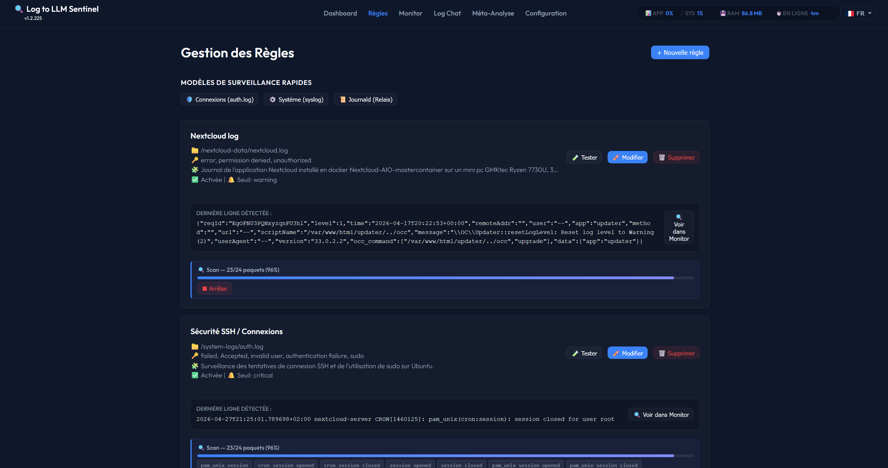888x468 pixels.
Task: Click the pencil icon on Nextcloud Modifier button
Action: click(616, 157)
